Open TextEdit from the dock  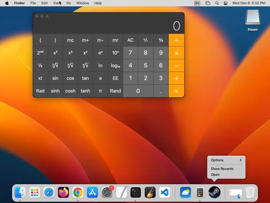(121, 192)
